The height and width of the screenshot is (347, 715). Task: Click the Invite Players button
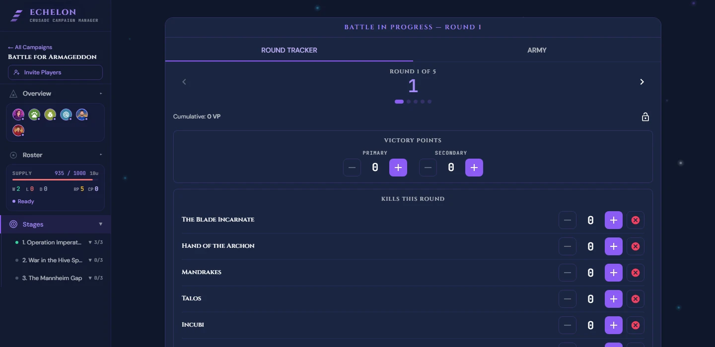55,72
